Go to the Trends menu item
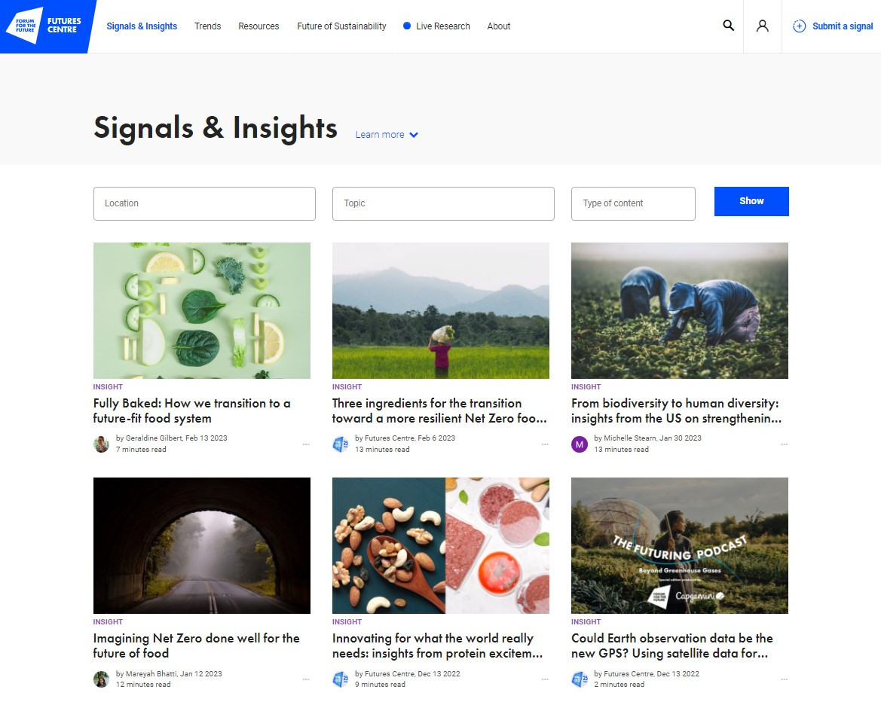 tap(207, 26)
